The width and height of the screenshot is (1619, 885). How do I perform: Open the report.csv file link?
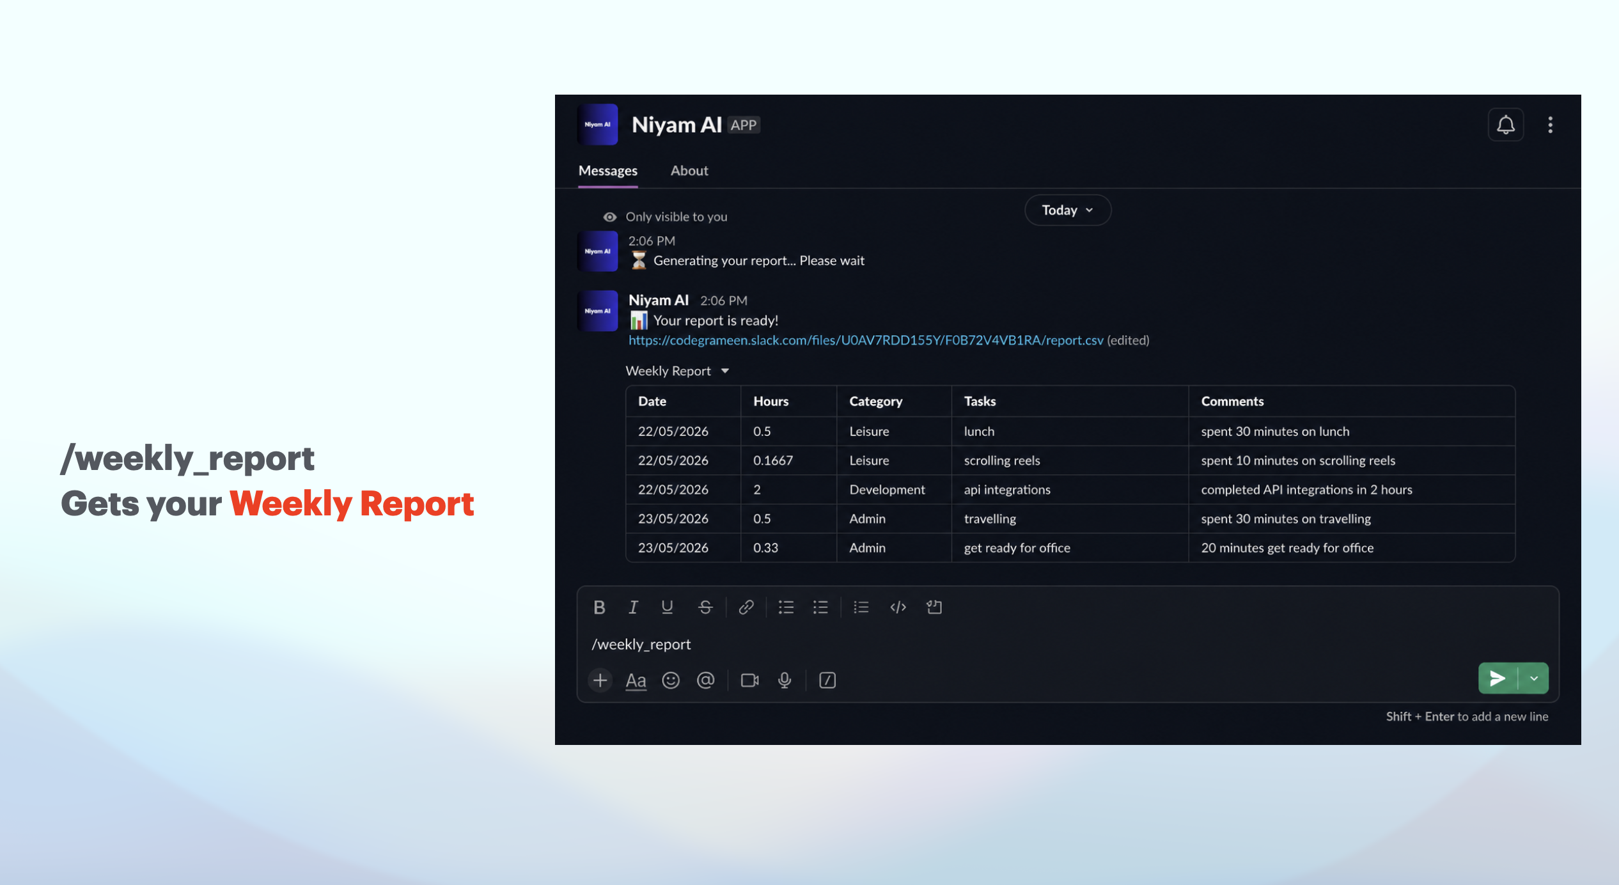(x=866, y=340)
